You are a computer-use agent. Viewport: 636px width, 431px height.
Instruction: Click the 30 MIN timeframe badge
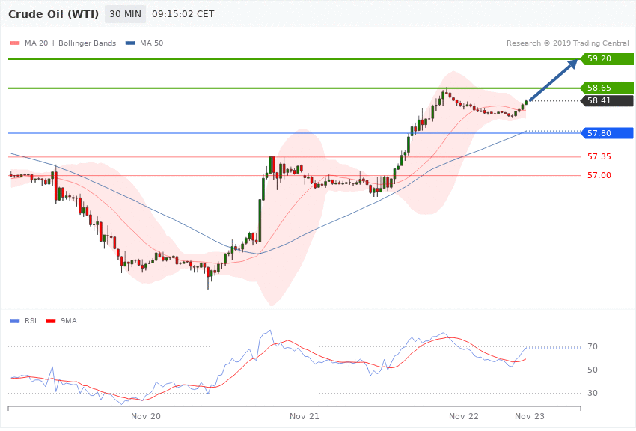click(x=125, y=14)
